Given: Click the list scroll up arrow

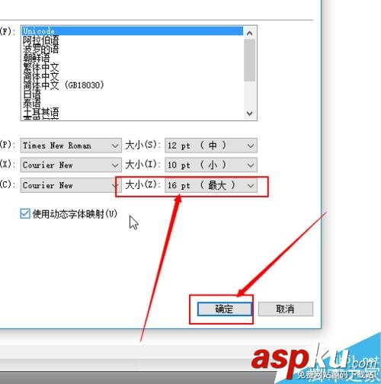Looking at the screenshot, I should pyautogui.click(x=250, y=34).
